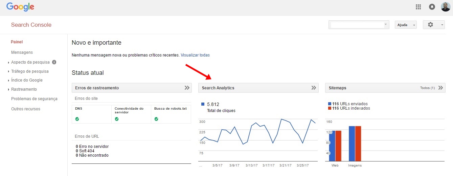Click "Erros do site" label

(x=86, y=98)
